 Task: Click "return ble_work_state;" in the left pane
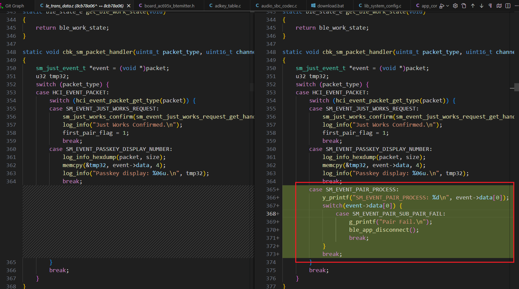(72, 28)
